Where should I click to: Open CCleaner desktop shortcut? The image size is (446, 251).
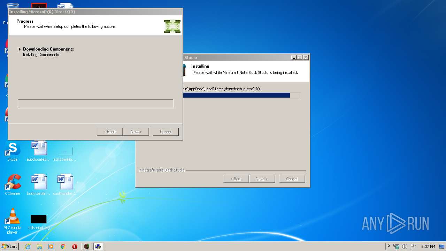13,185
